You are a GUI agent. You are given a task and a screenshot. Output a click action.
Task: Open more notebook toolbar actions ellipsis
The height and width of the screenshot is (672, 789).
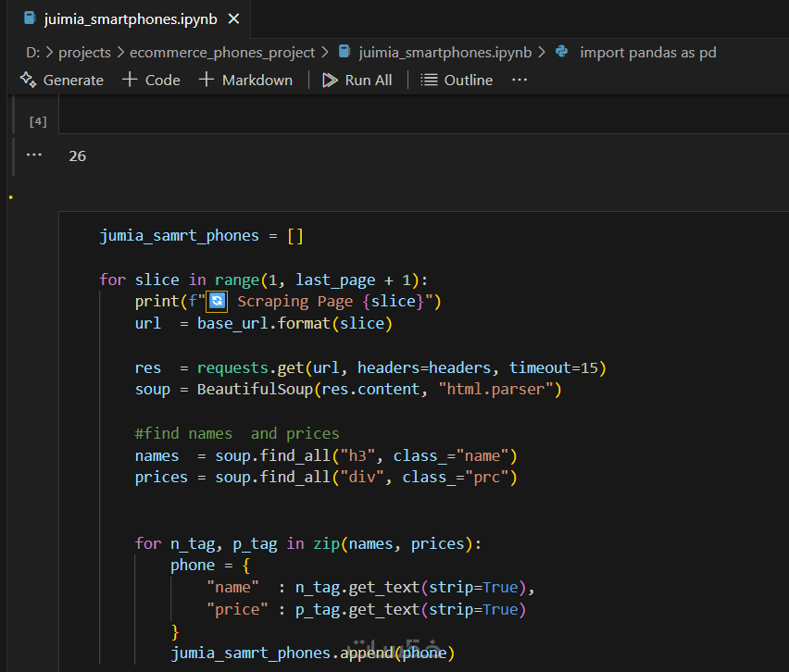pos(520,80)
